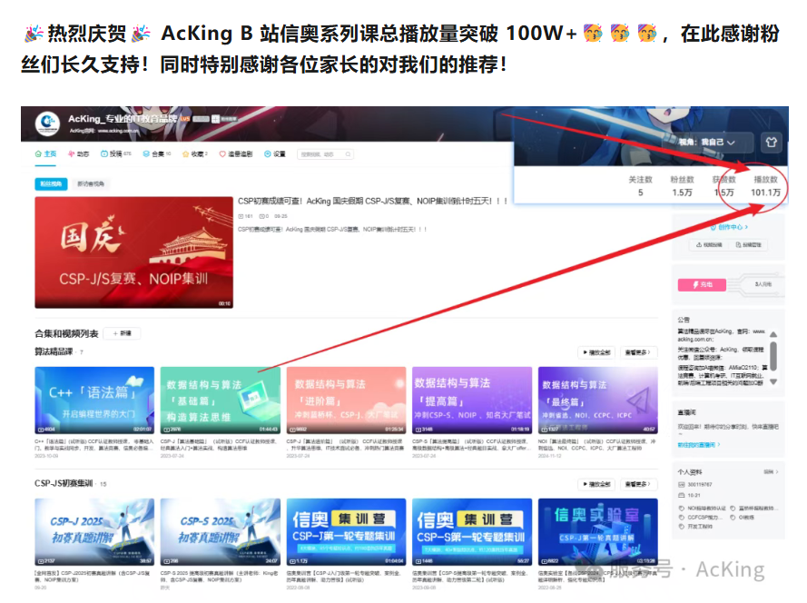Image resolution: width=807 pixels, height=603 pixels.
Task: Open the 投稿 uploads tab
Action: tap(115, 154)
